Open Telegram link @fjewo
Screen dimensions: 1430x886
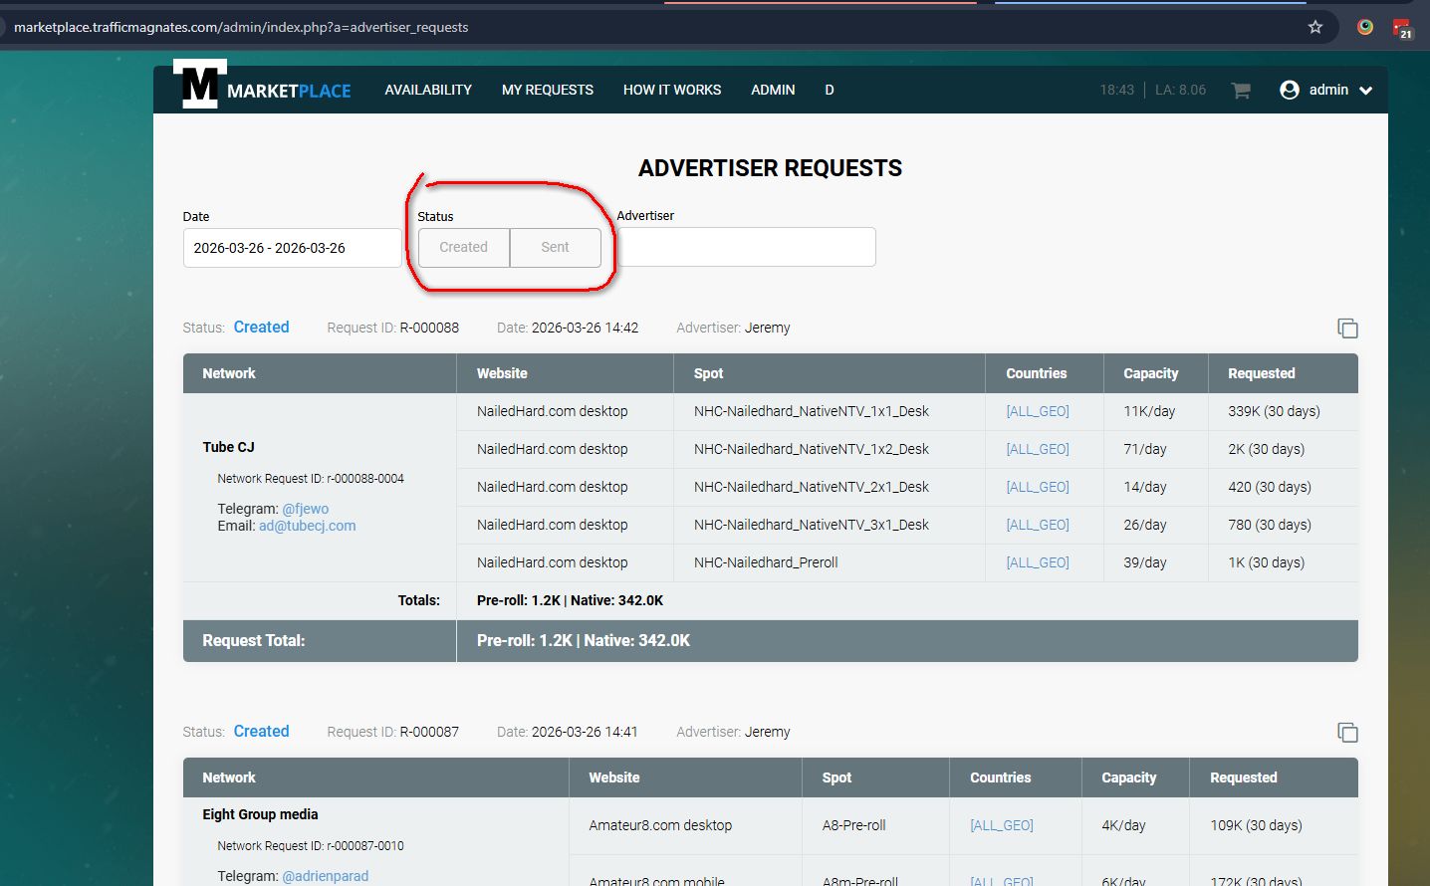coord(305,509)
